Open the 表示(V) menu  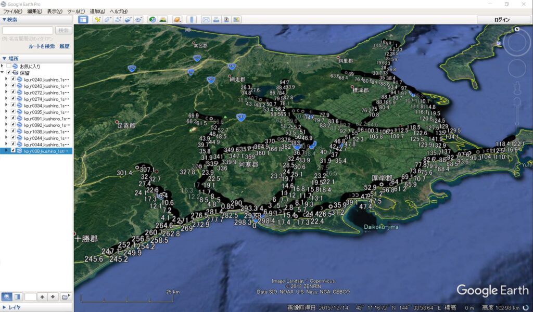(x=55, y=11)
